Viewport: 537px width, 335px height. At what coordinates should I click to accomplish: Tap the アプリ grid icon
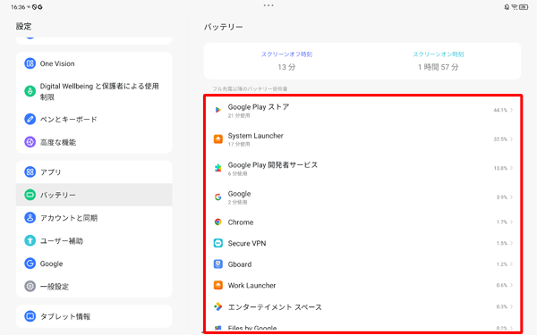30,172
